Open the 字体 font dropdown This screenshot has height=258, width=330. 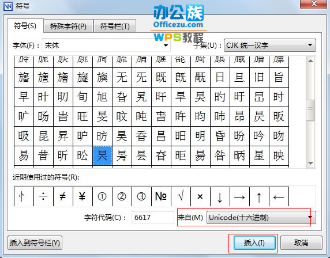pyautogui.click(x=106, y=45)
